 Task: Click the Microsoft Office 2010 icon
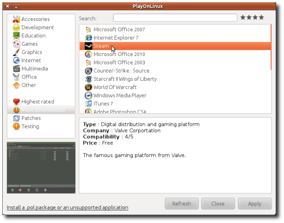88,54
